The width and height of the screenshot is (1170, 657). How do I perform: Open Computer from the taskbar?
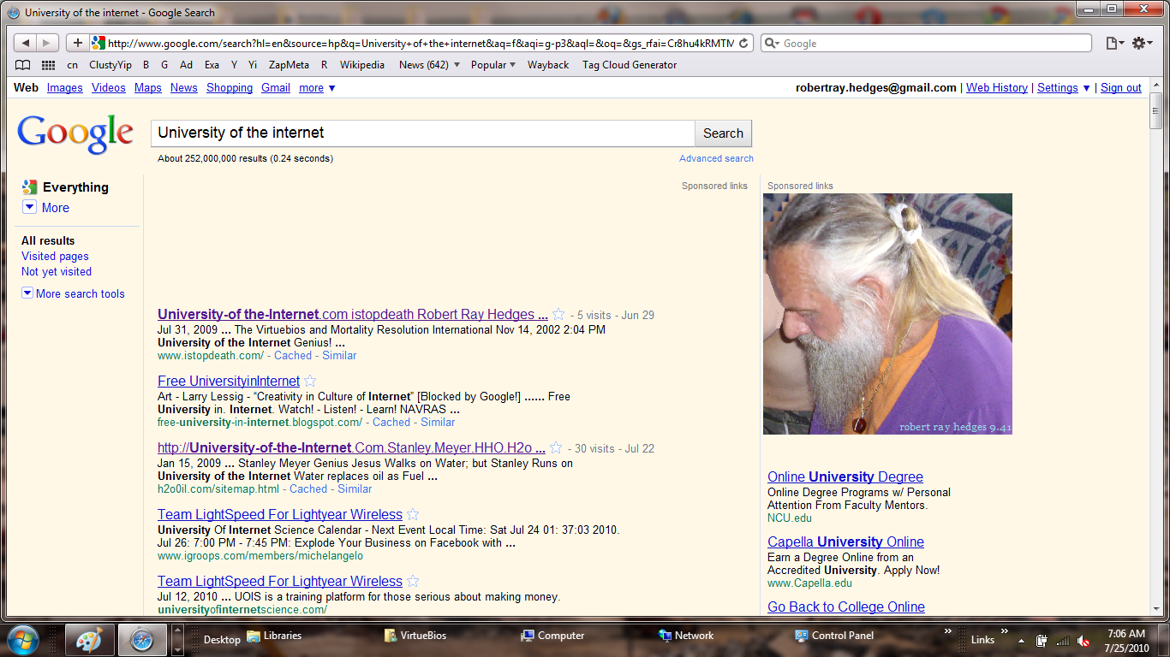(552, 636)
